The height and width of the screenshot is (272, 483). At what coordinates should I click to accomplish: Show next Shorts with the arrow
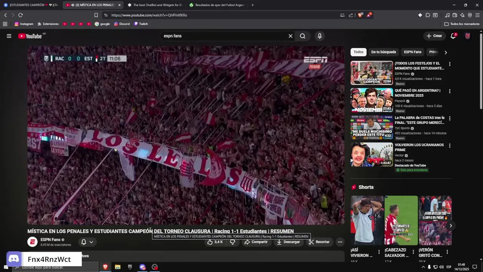[451, 226]
